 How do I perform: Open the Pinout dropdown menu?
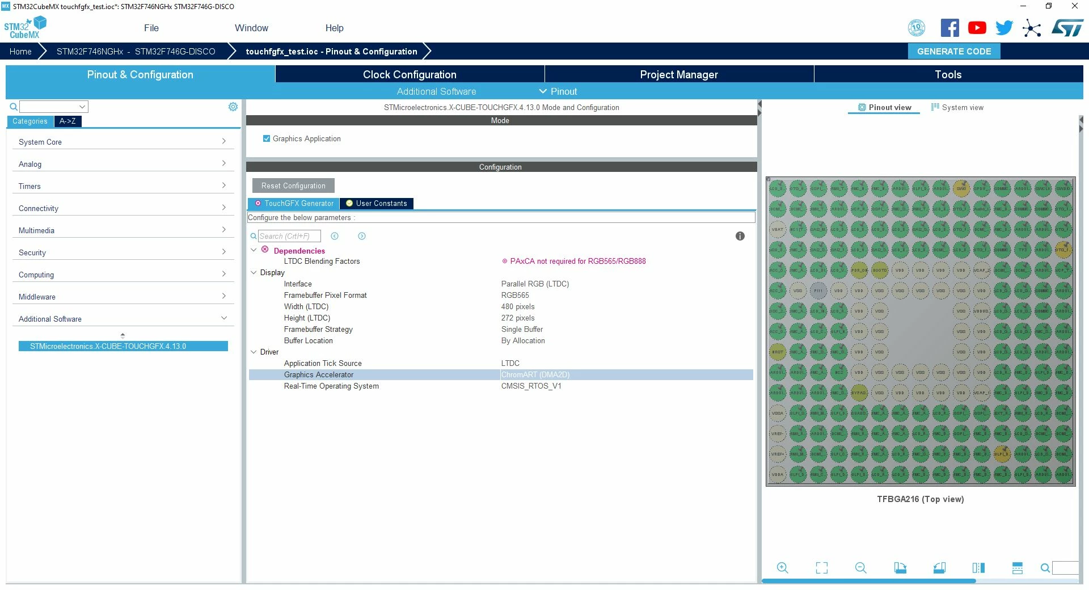pos(558,91)
